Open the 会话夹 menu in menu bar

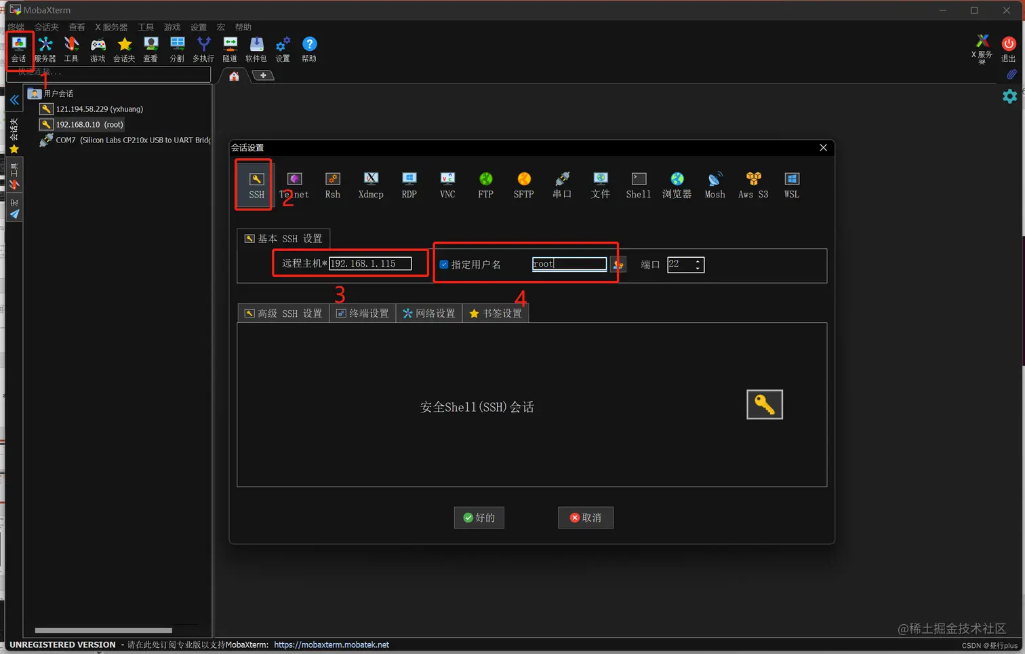pyautogui.click(x=47, y=27)
